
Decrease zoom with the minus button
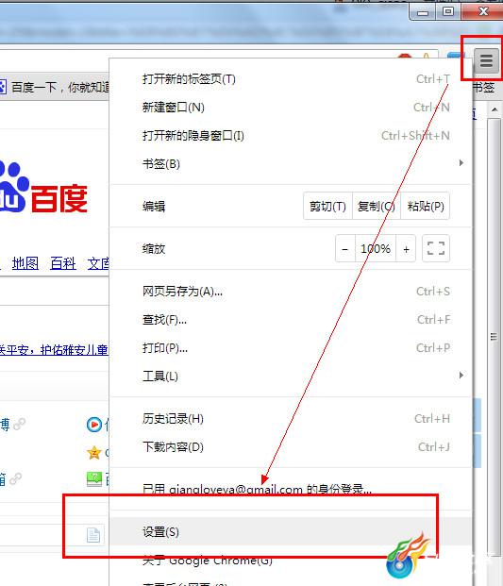(x=345, y=249)
